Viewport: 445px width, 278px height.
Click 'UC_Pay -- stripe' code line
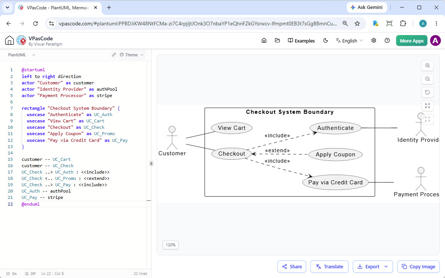click(42, 197)
